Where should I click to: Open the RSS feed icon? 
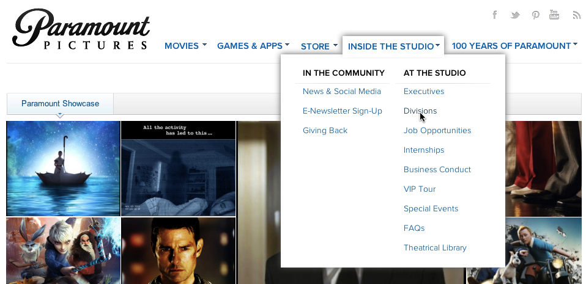[x=577, y=15]
